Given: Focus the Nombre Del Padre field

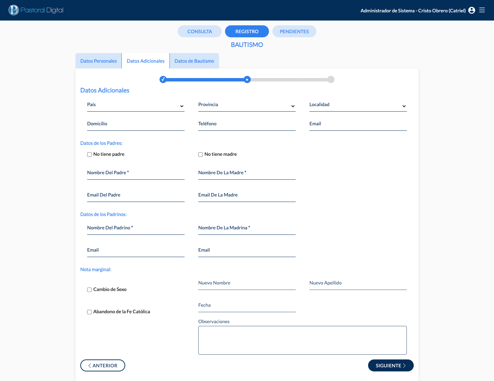Looking at the screenshot, I should 136,174.
